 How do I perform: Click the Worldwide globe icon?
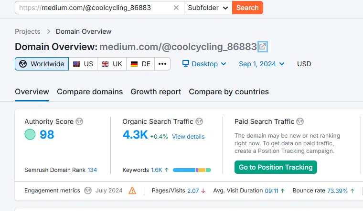pyautogui.click(x=23, y=64)
